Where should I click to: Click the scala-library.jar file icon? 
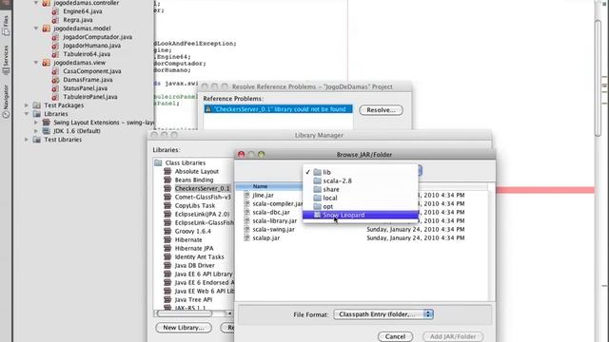(246, 220)
